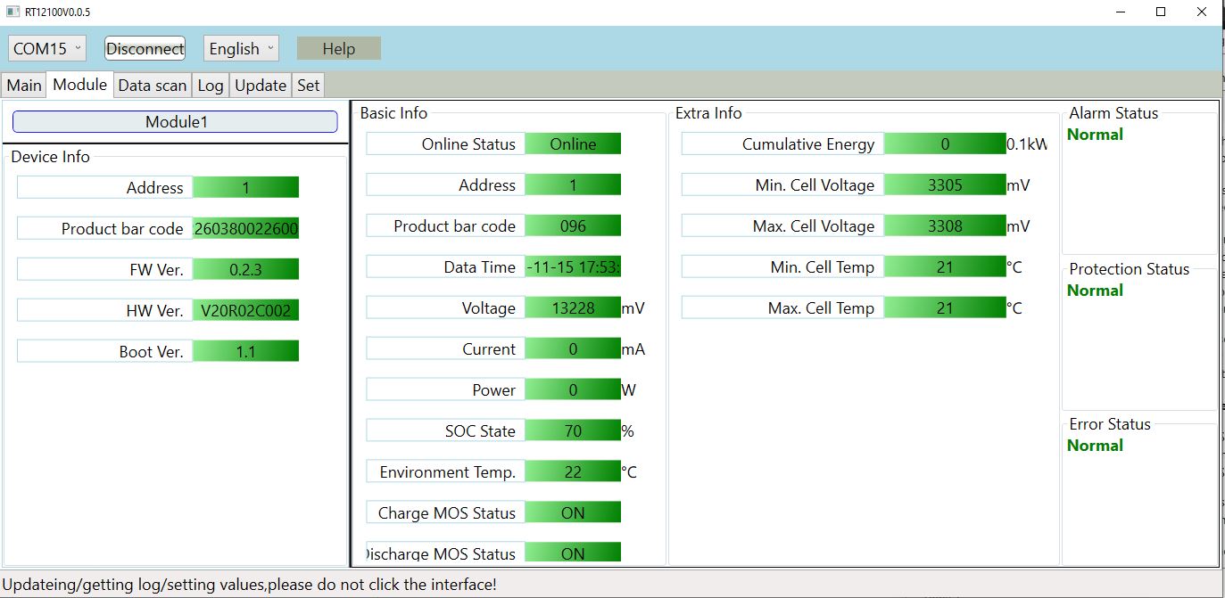Click the Help button
The image size is (1225, 598).
(x=338, y=48)
